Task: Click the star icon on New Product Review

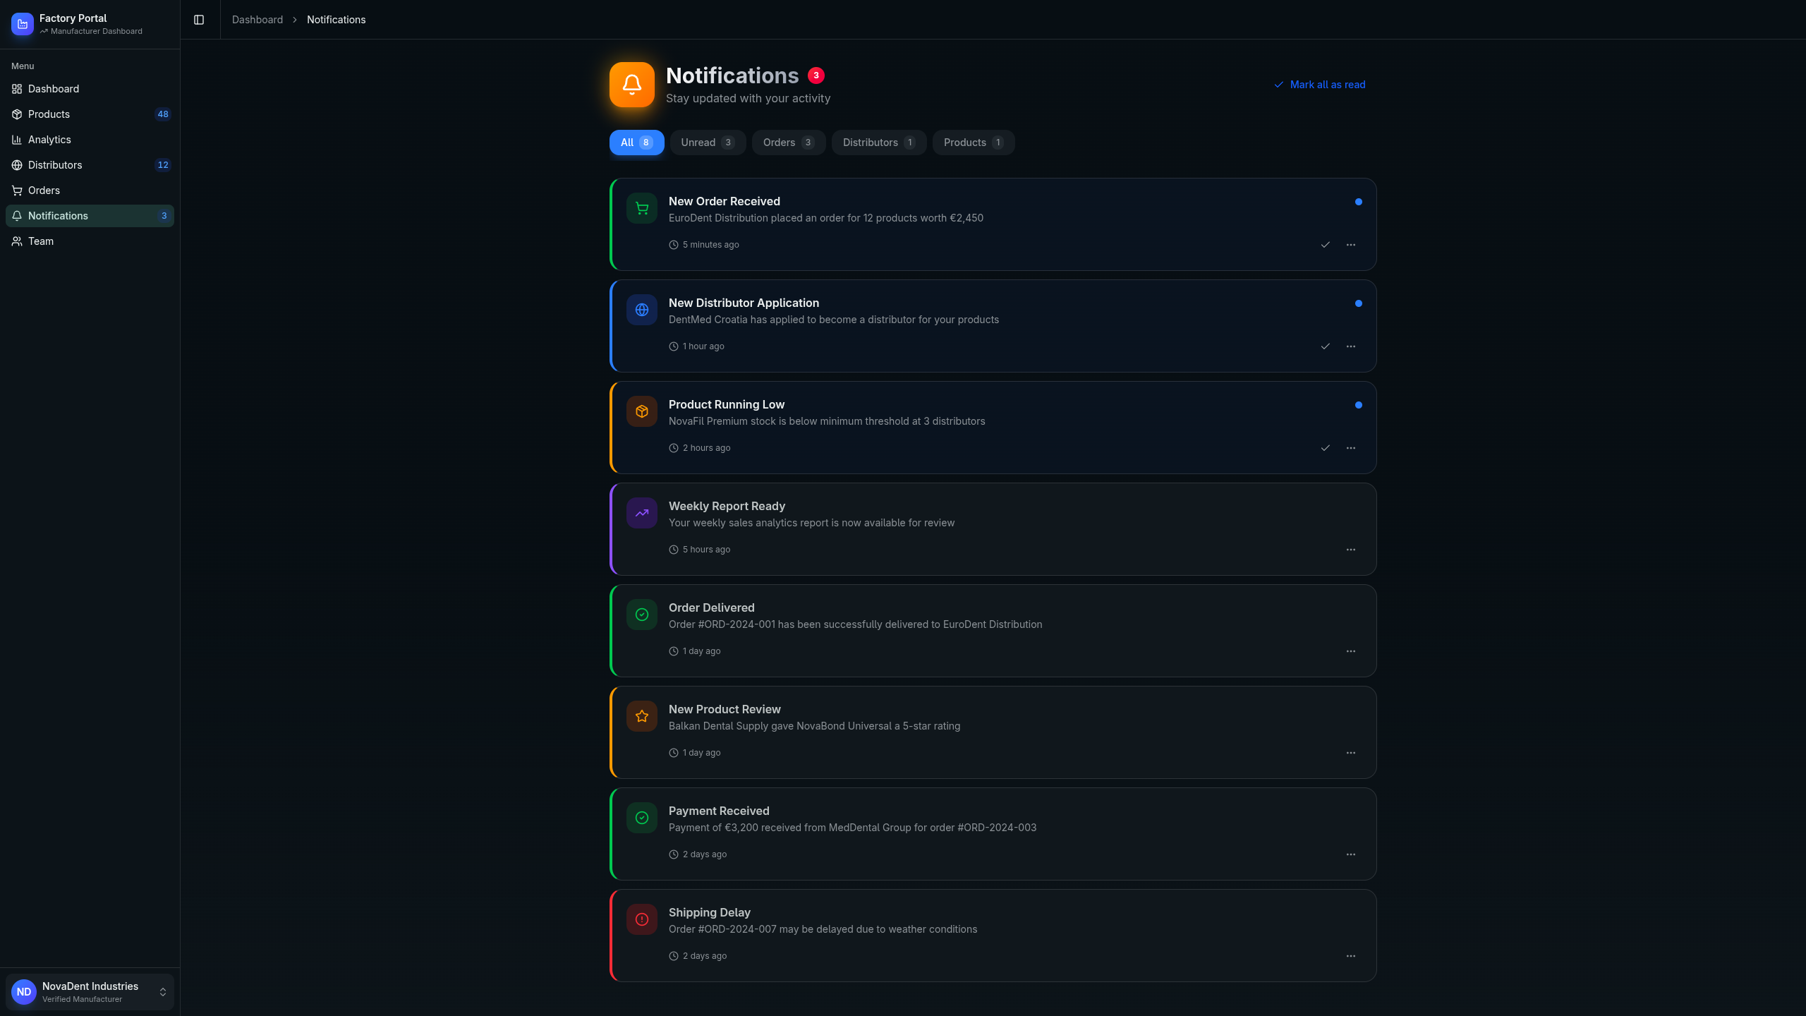Action: click(x=641, y=716)
